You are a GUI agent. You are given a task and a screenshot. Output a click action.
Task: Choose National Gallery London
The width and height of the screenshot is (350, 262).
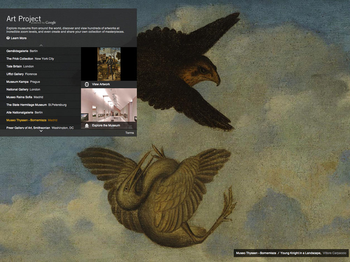pyautogui.click(x=40, y=89)
